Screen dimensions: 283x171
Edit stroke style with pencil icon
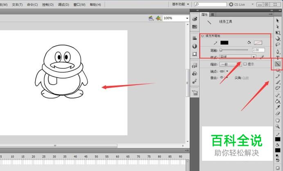[262, 57]
